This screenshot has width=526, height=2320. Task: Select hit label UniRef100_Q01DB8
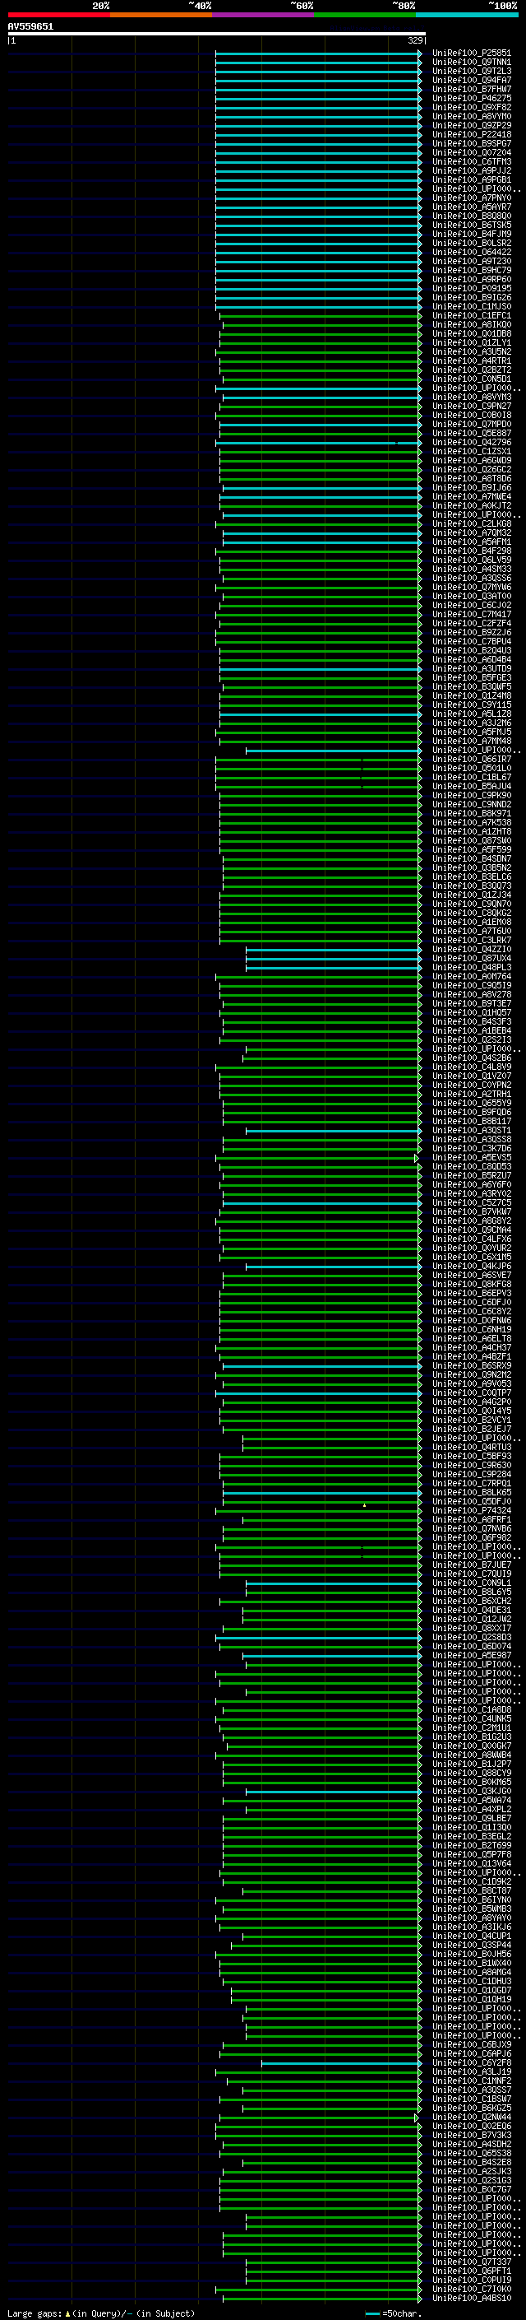pos(471,333)
